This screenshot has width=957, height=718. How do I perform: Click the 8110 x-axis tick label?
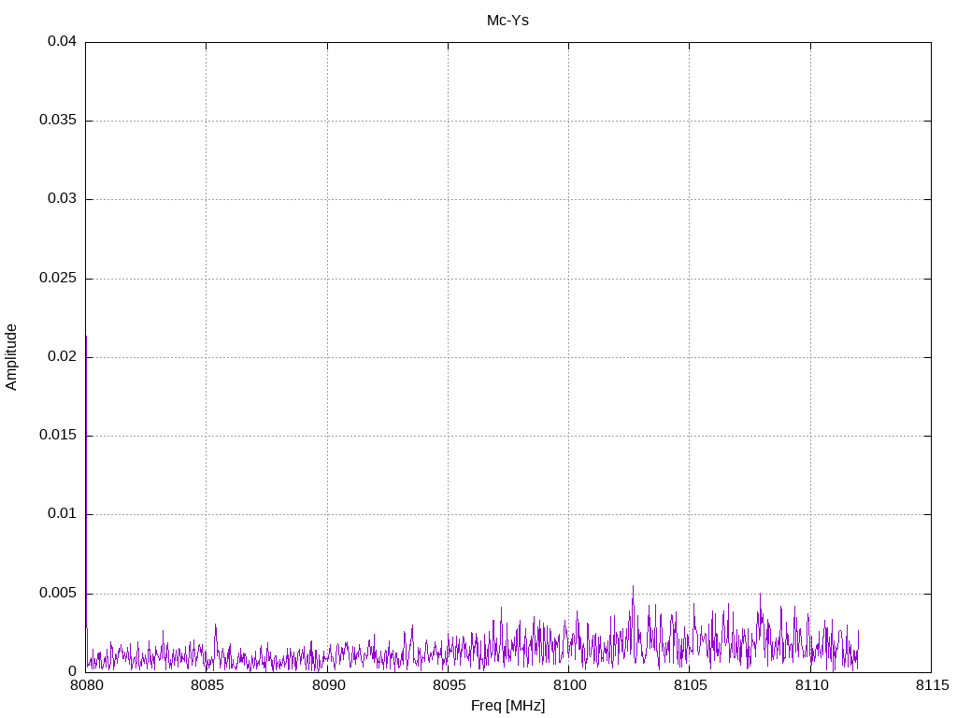[810, 686]
